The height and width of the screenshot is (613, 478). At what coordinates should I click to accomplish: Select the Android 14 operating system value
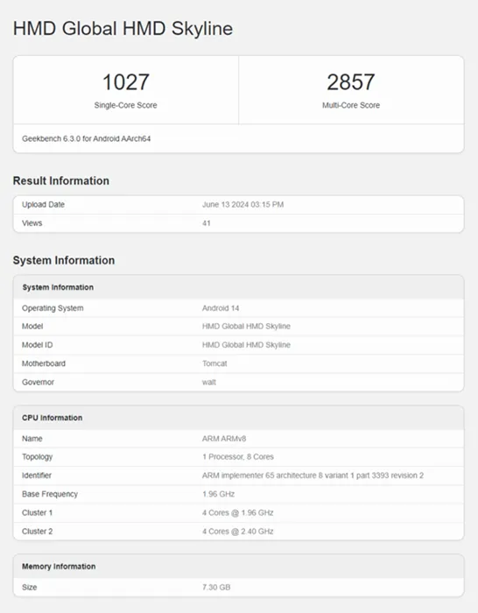[x=221, y=308]
